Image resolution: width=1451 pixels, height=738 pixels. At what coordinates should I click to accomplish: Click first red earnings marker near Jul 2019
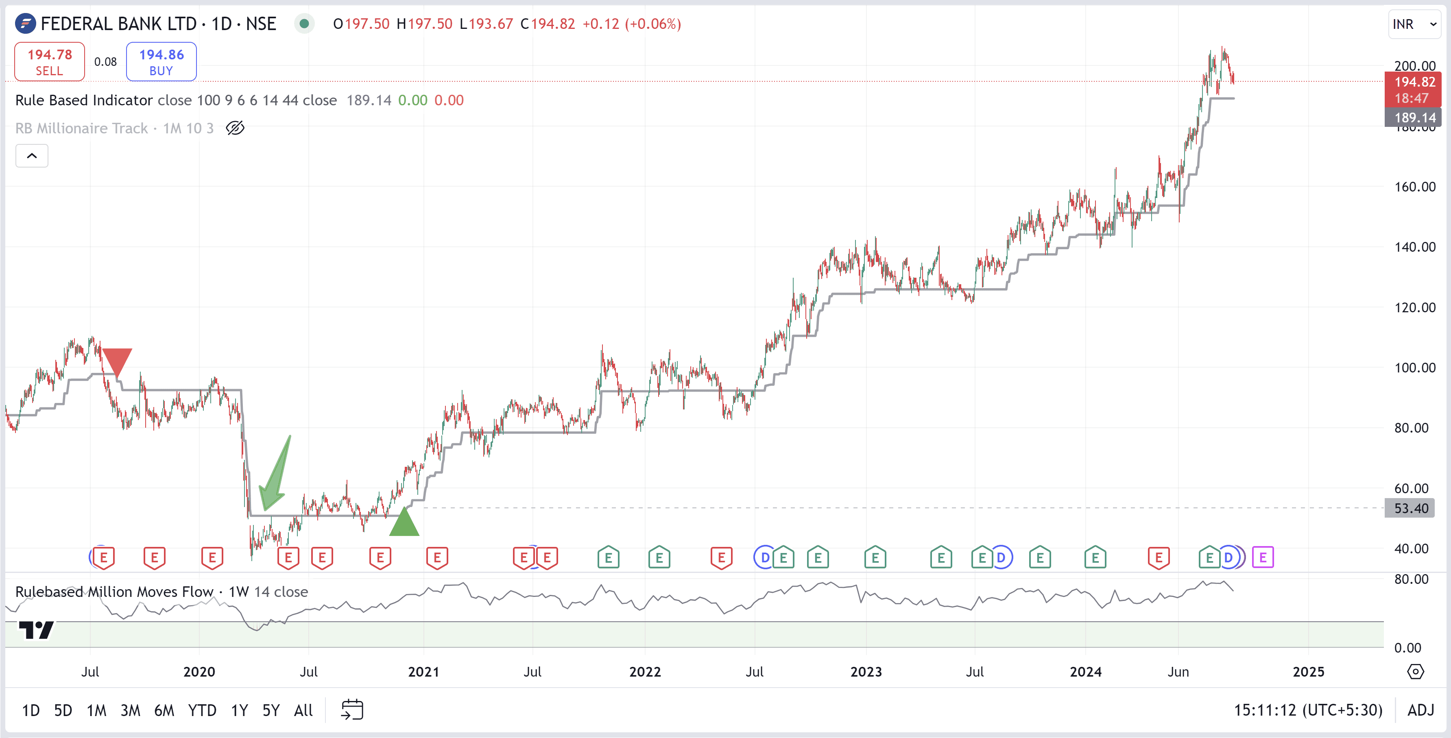[104, 557]
